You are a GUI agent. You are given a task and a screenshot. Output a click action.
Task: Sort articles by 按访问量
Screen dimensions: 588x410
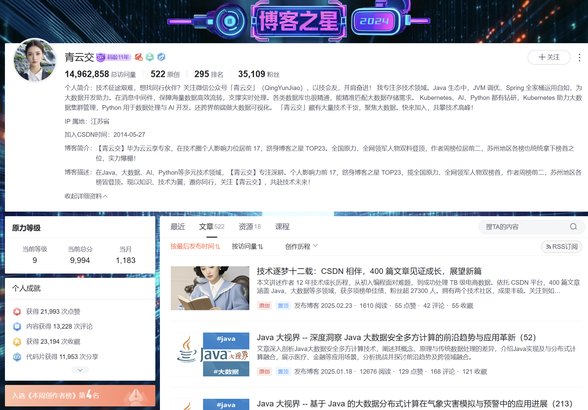(247, 247)
